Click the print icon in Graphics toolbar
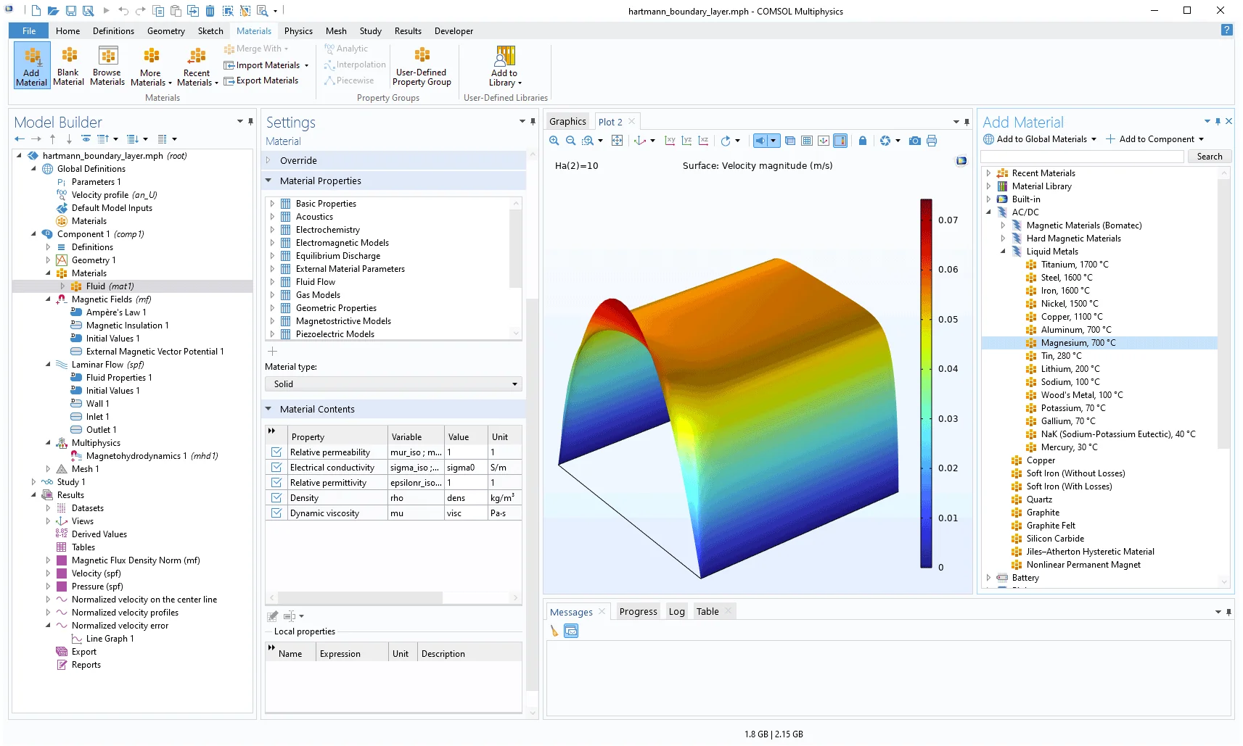Image resolution: width=1243 pixels, height=746 pixels. 932,141
